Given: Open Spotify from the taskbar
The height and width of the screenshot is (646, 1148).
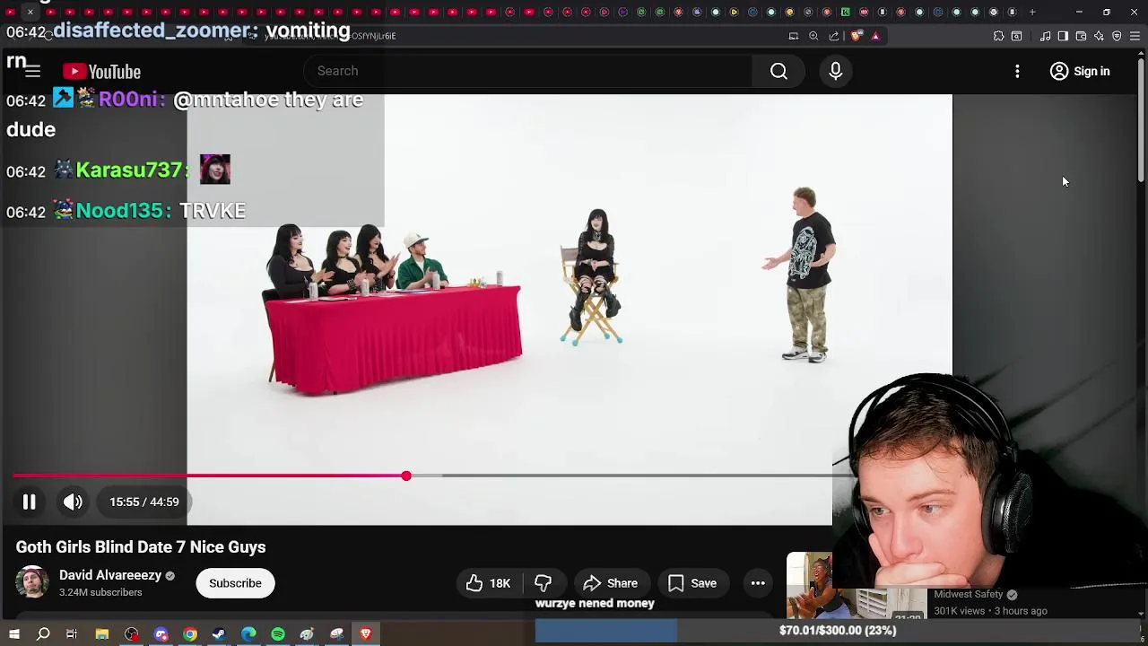Looking at the screenshot, I should (x=278, y=634).
